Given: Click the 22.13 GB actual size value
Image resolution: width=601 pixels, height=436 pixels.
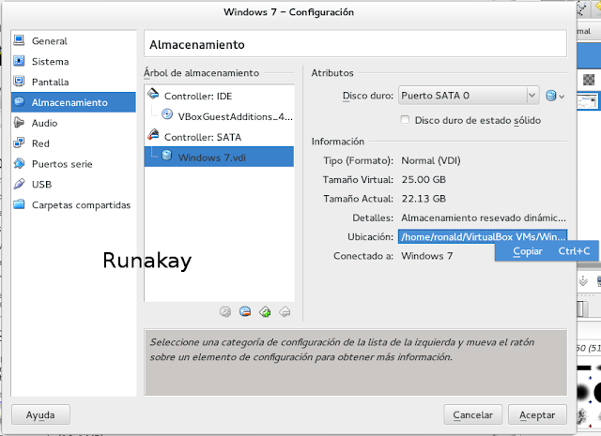Looking at the screenshot, I should pyautogui.click(x=424, y=199).
